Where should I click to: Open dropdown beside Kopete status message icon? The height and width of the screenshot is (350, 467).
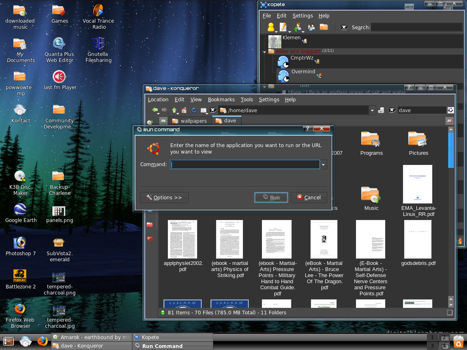tap(289, 32)
